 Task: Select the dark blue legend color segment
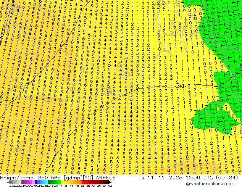[x=36, y=182]
